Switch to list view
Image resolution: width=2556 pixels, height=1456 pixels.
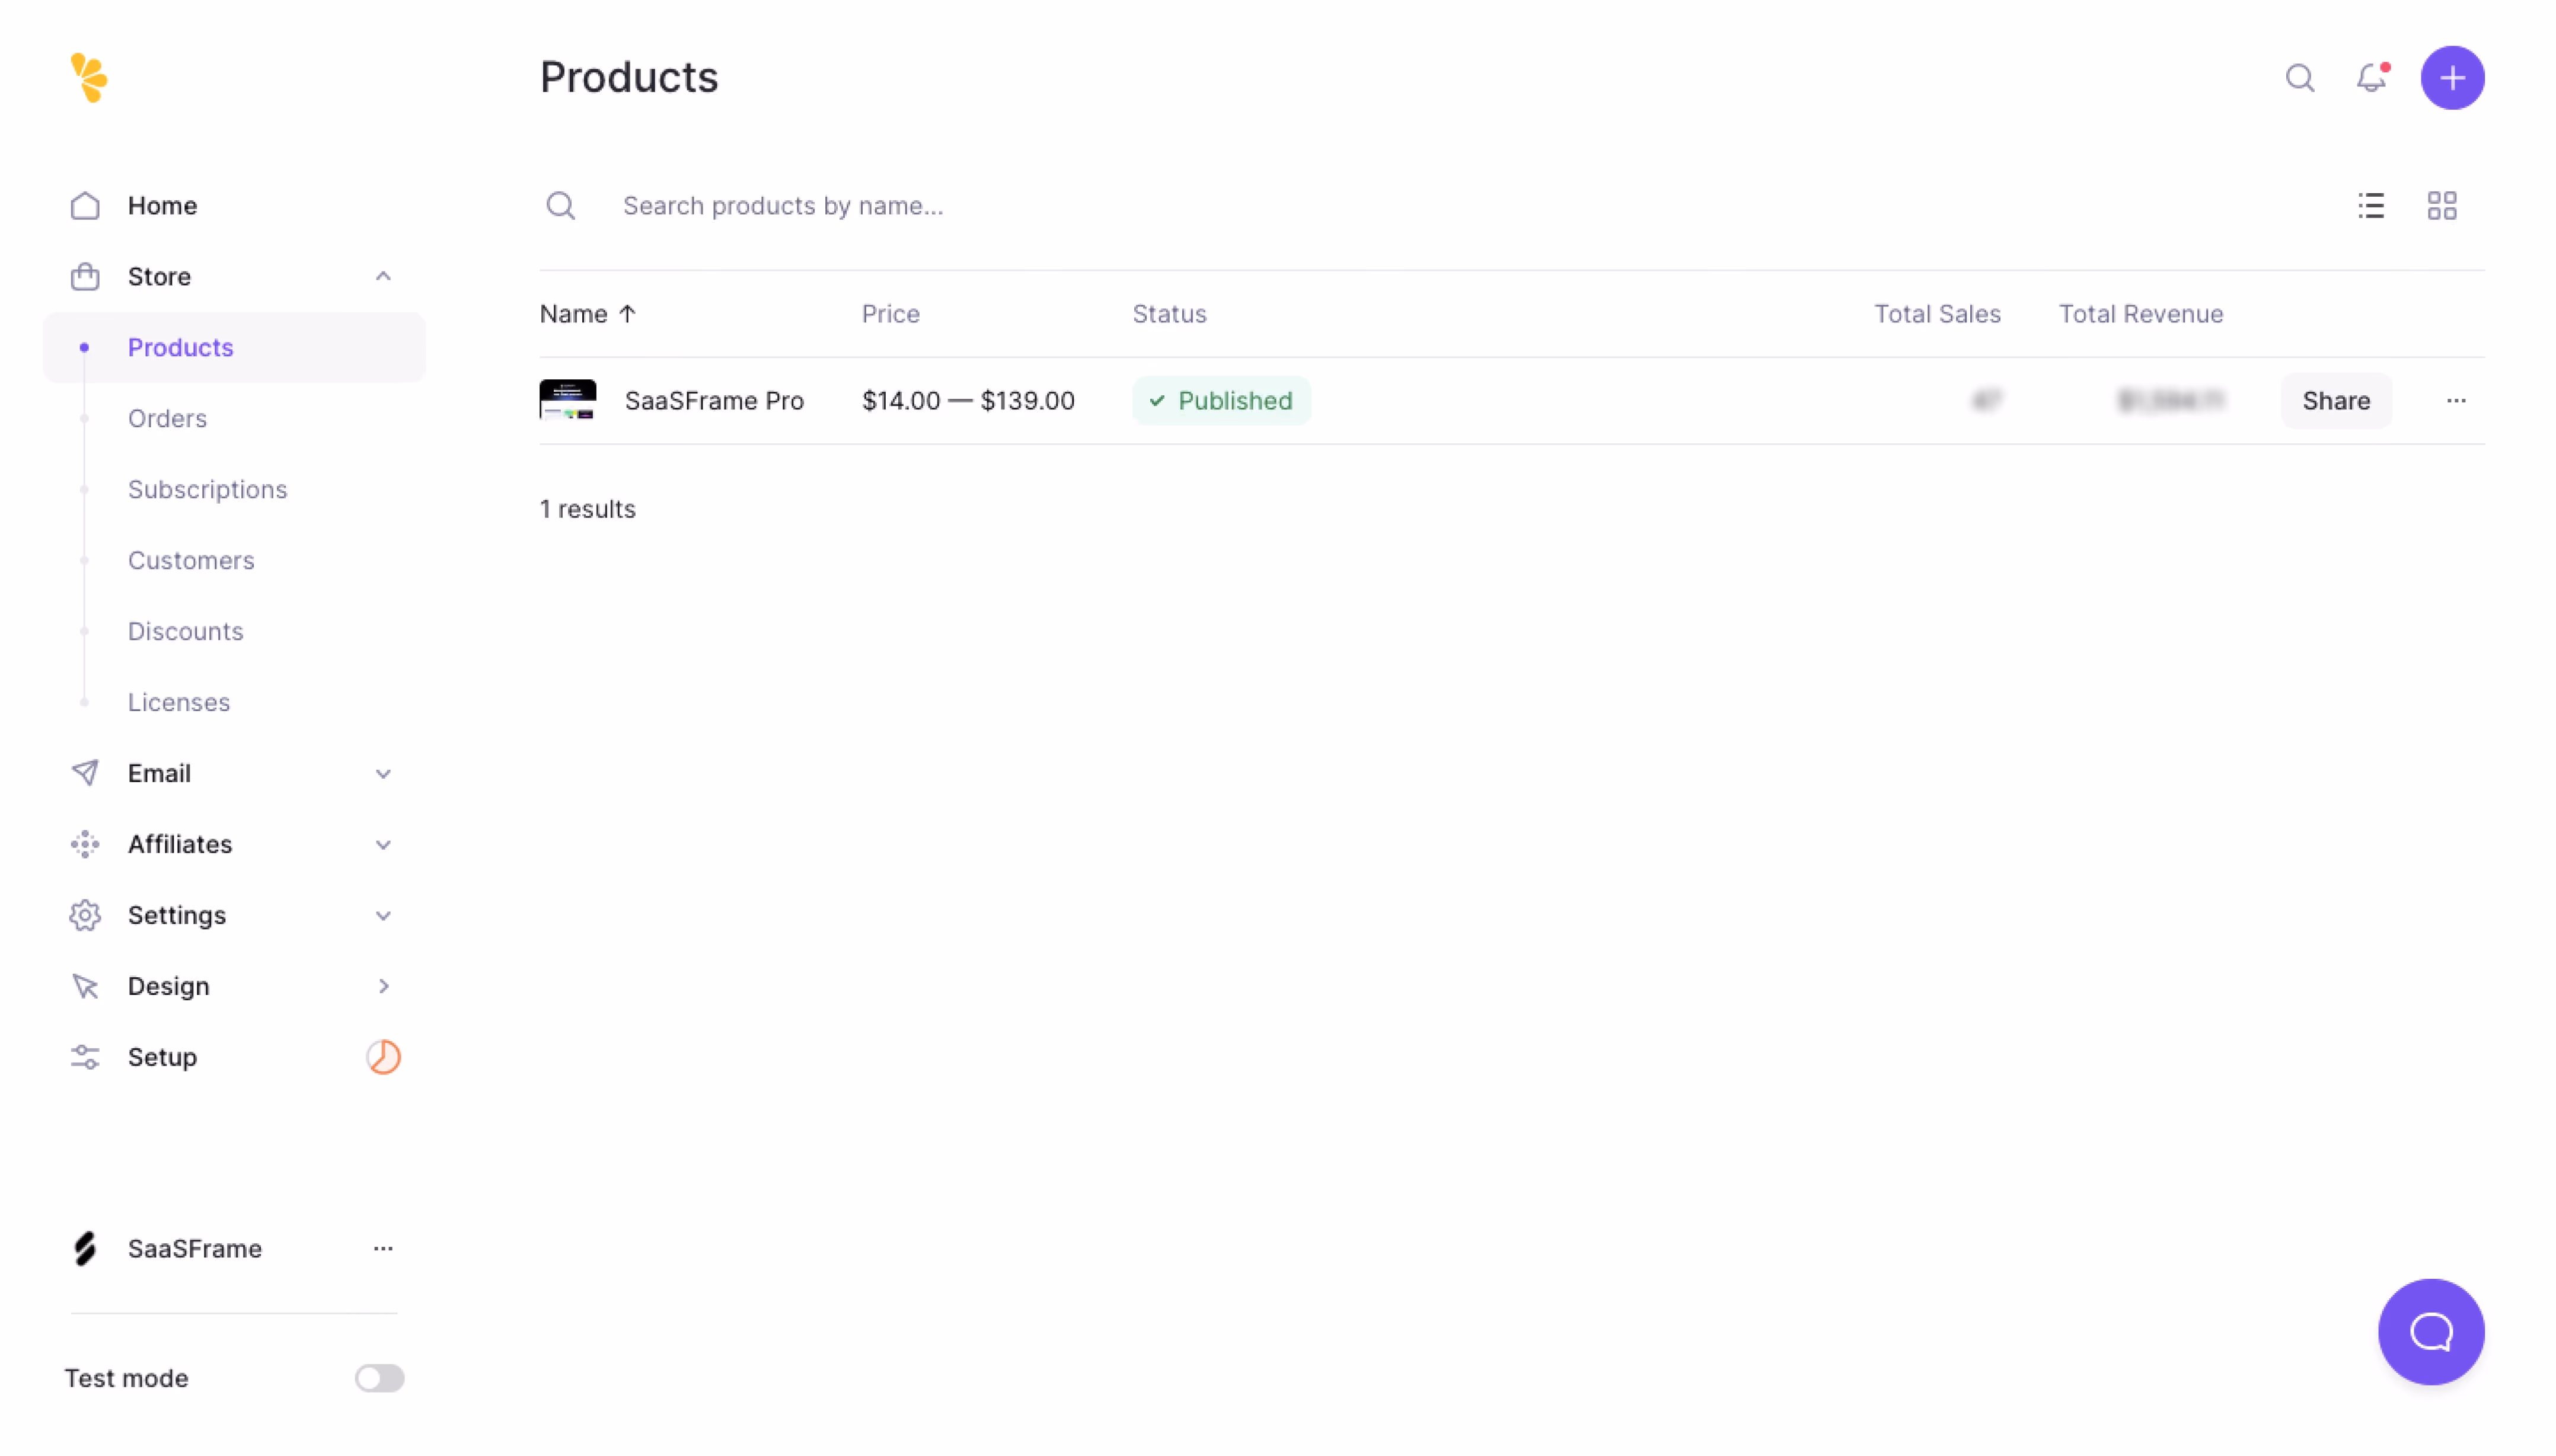[2370, 206]
